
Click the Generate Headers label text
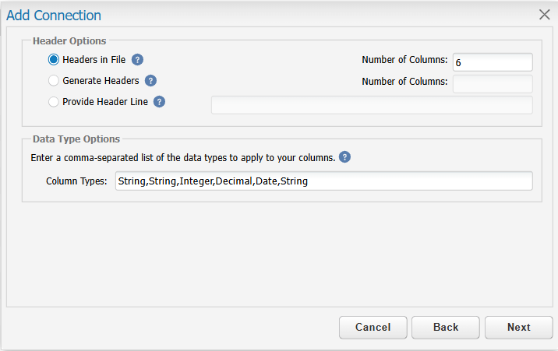101,81
